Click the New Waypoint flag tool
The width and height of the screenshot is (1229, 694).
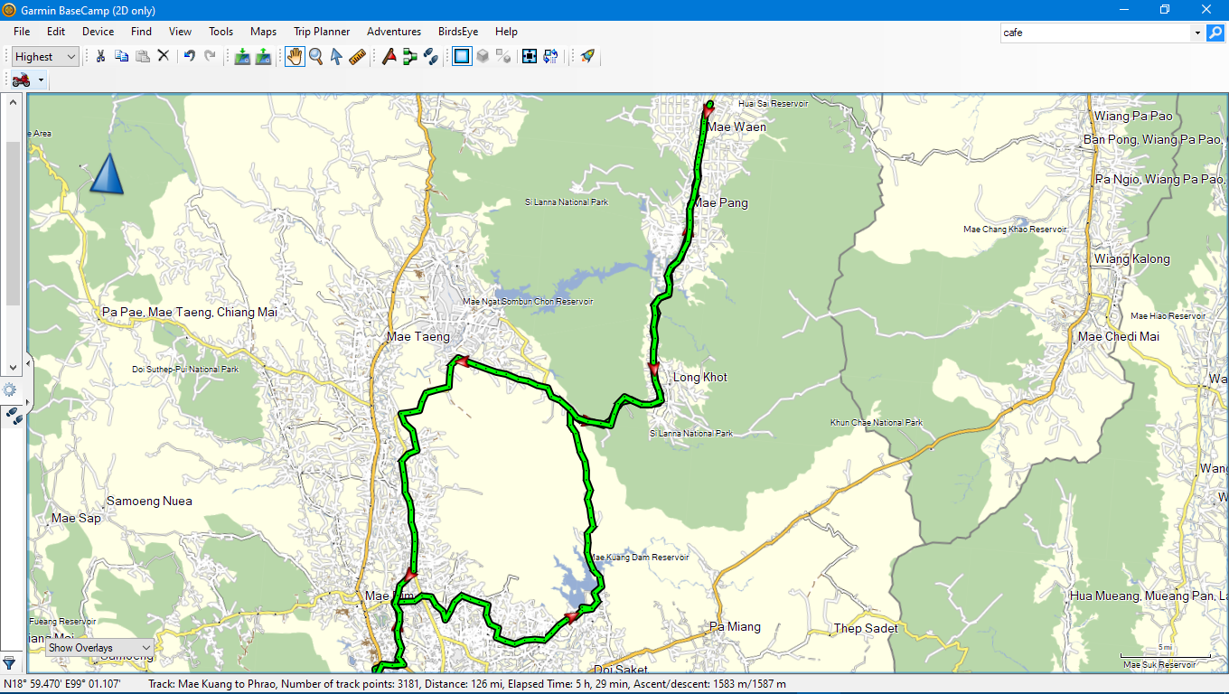point(389,56)
